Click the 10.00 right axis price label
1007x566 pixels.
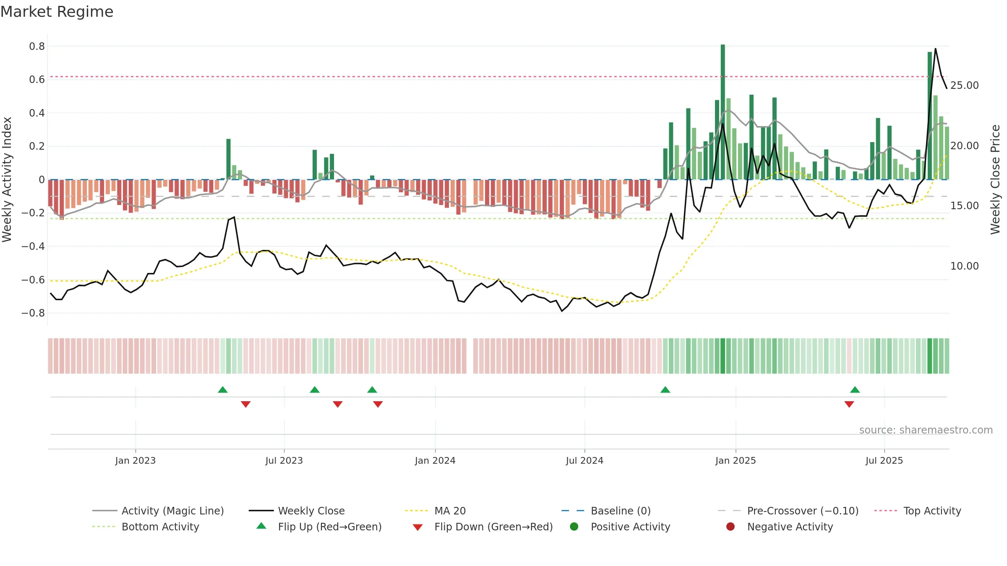(965, 266)
